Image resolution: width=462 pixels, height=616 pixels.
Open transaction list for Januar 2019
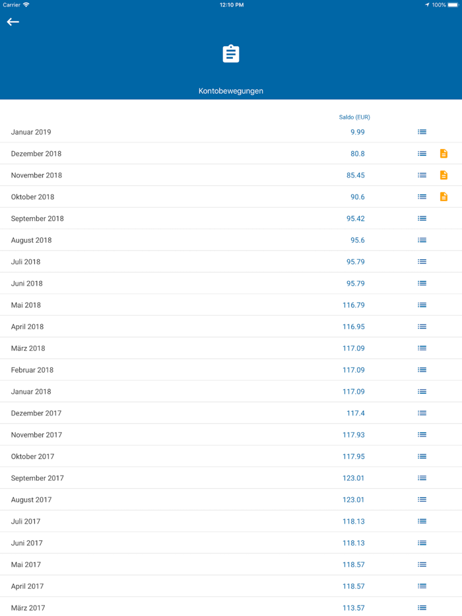pos(422,132)
